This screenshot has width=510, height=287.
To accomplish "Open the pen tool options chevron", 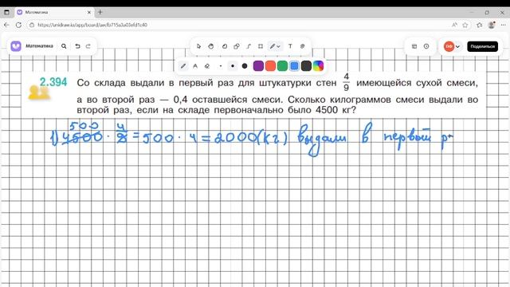I will (x=279, y=46).
